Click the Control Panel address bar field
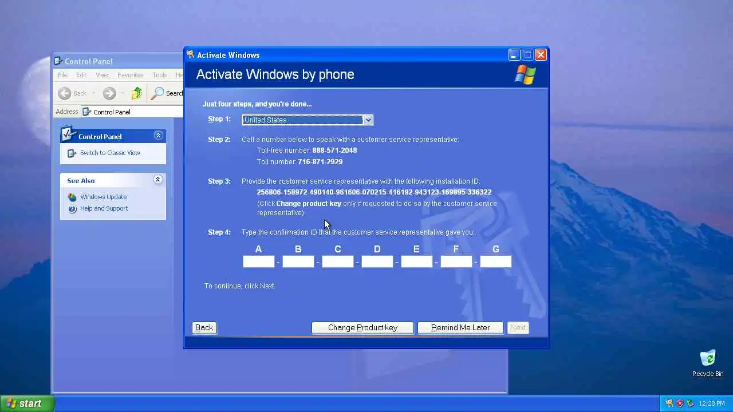Viewport: 733px width, 412px height. tap(132, 112)
